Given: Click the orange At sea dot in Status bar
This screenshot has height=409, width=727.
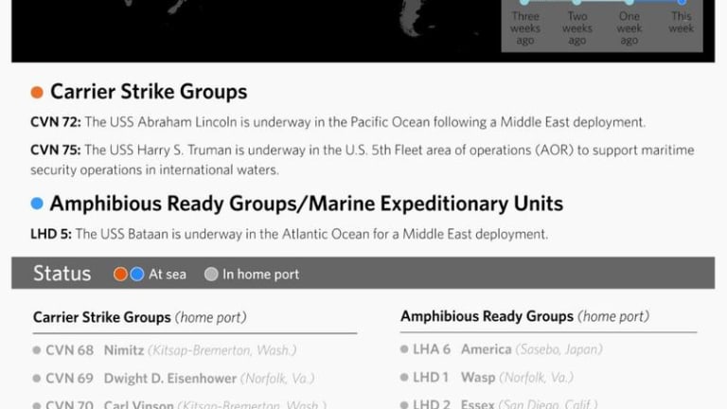Looking at the screenshot, I should [x=120, y=274].
